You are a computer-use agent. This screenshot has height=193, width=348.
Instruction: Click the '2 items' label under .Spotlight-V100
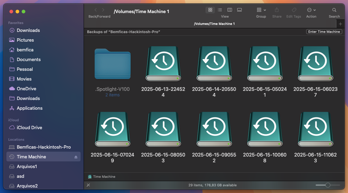tap(113, 95)
